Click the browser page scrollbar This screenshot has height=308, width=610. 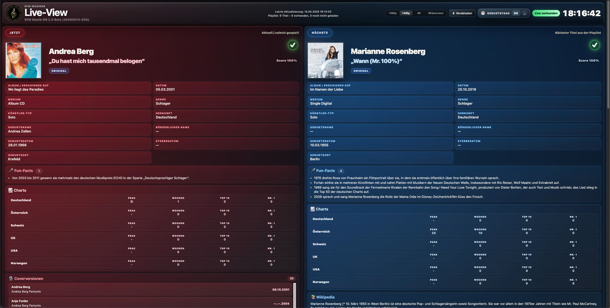coord(608,54)
